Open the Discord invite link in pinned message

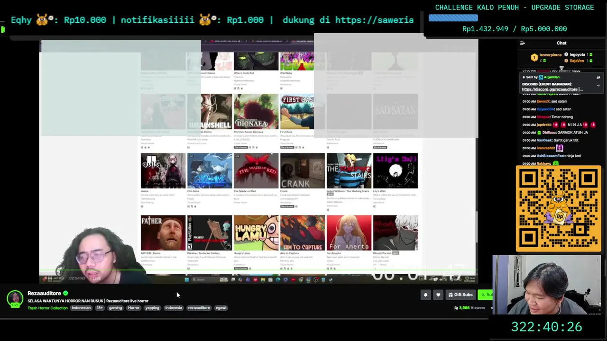[x=550, y=89]
